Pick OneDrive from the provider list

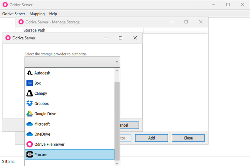(x=70, y=134)
